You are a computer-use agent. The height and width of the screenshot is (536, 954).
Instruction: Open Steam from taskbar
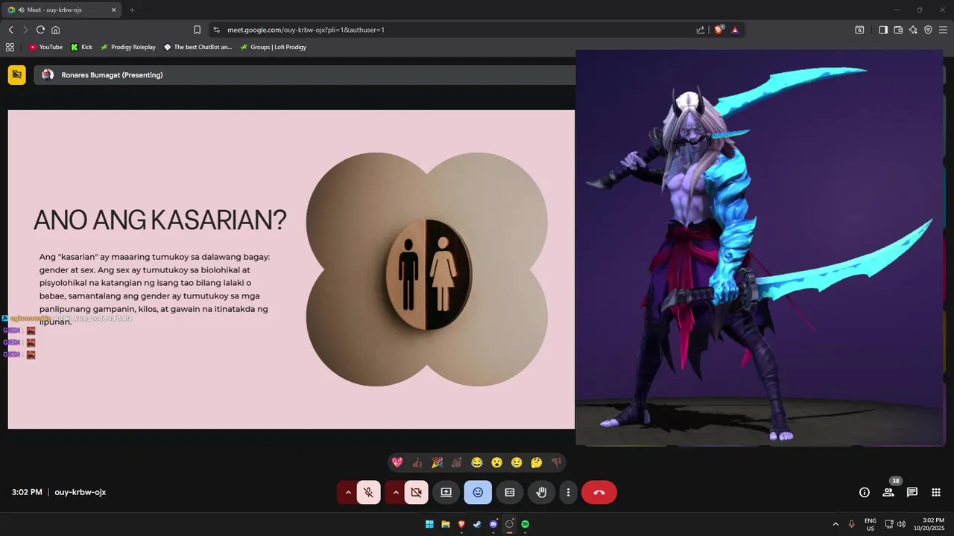coord(478,524)
